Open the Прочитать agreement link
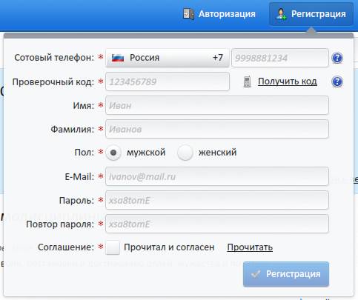Viewport: 358px width, 300px height. point(250,247)
